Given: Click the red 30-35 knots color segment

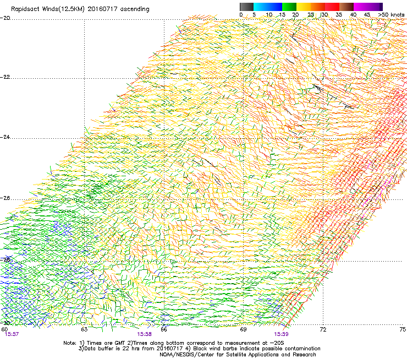Looking at the screenshot, I should (332, 7).
